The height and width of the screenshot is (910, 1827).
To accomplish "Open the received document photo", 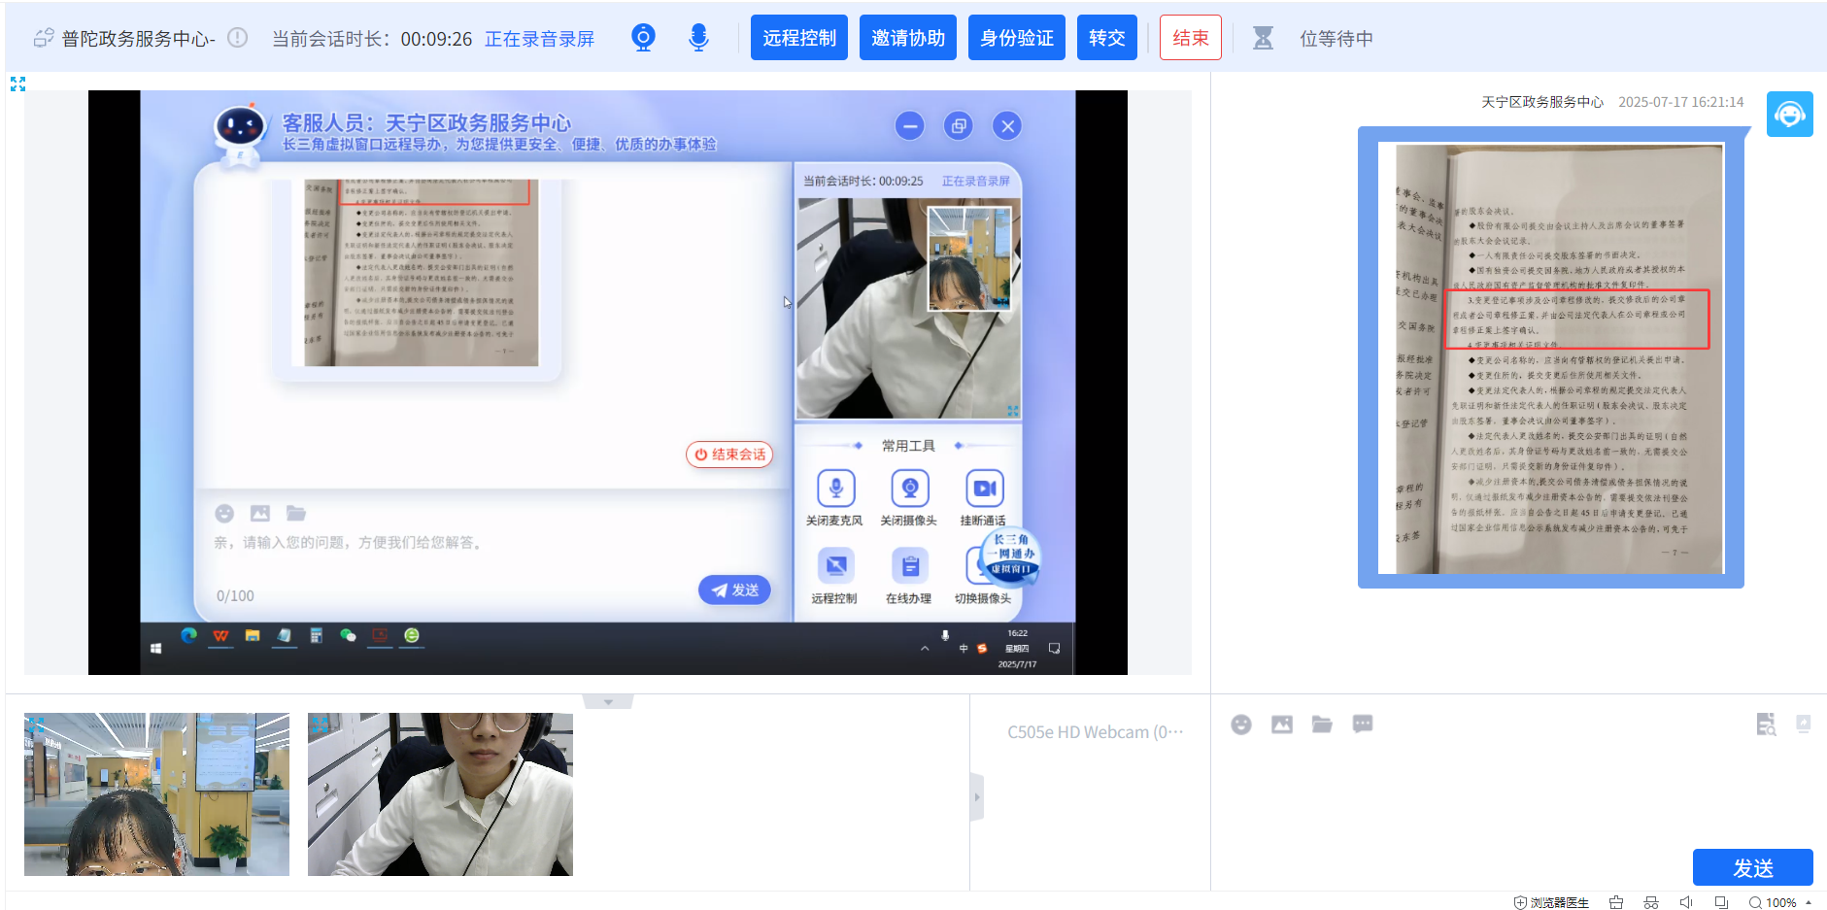I will (1550, 357).
